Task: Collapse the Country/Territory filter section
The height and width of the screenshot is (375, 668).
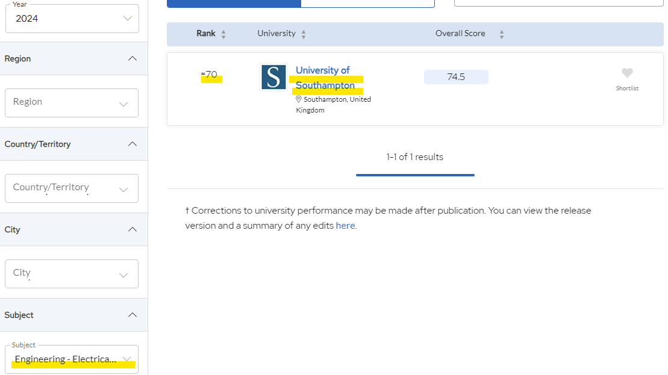Action: click(x=133, y=144)
